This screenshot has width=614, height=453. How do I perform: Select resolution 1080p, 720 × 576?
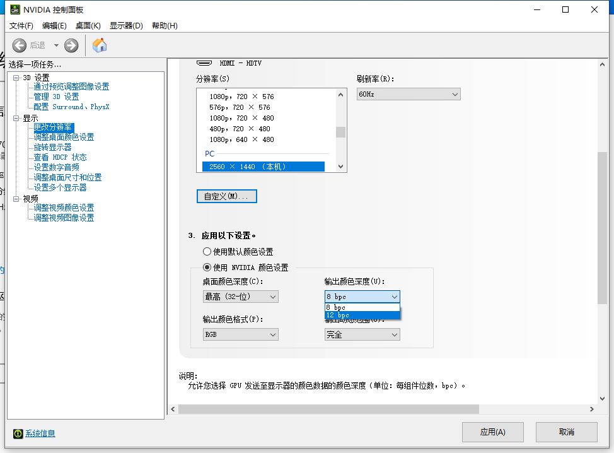coord(241,97)
